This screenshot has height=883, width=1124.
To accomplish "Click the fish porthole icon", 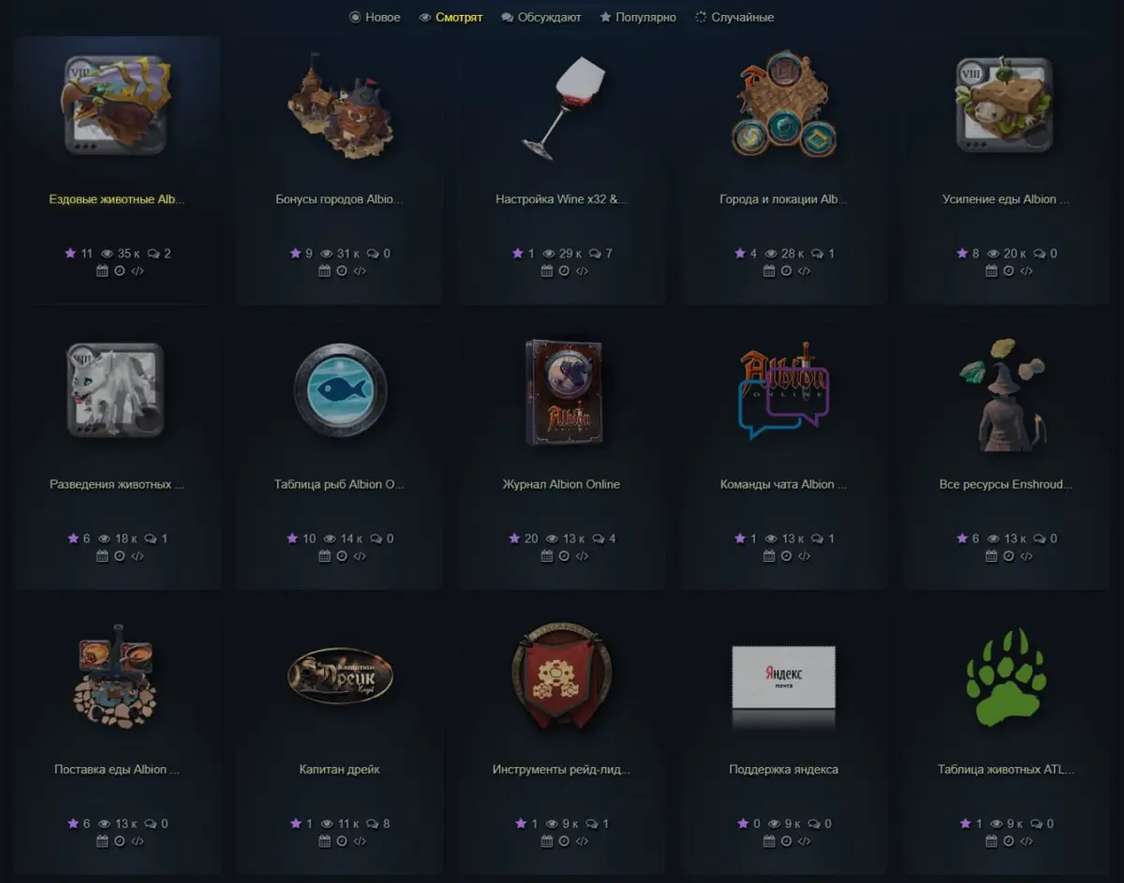I will (340, 389).
